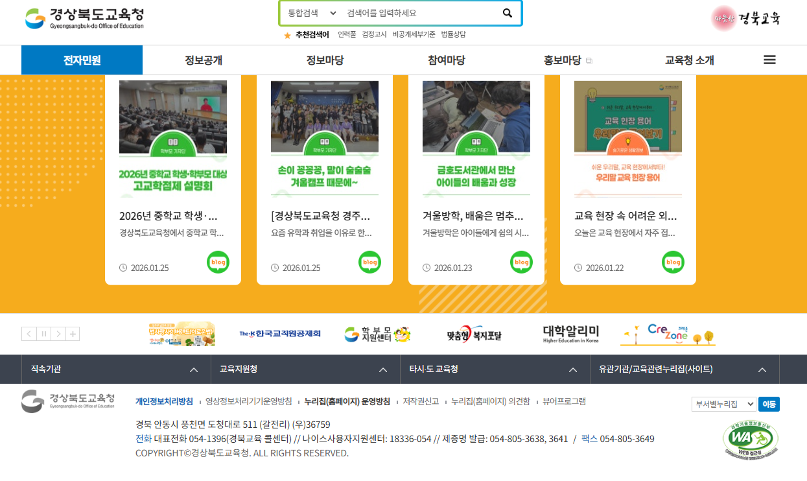Viewport: 807px width, 481px height.
Task: Open the leftmost yellow promotional banner
Action: pyautogui.click(x=181, y=334)
